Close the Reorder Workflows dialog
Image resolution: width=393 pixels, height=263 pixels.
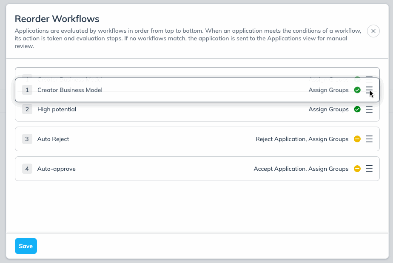[x=373, y=31]
